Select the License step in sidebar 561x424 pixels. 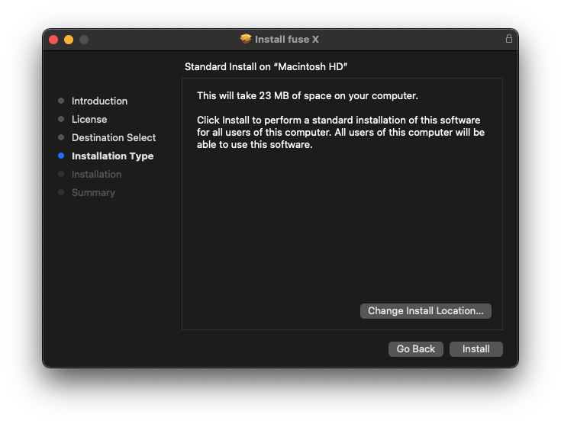89,120
